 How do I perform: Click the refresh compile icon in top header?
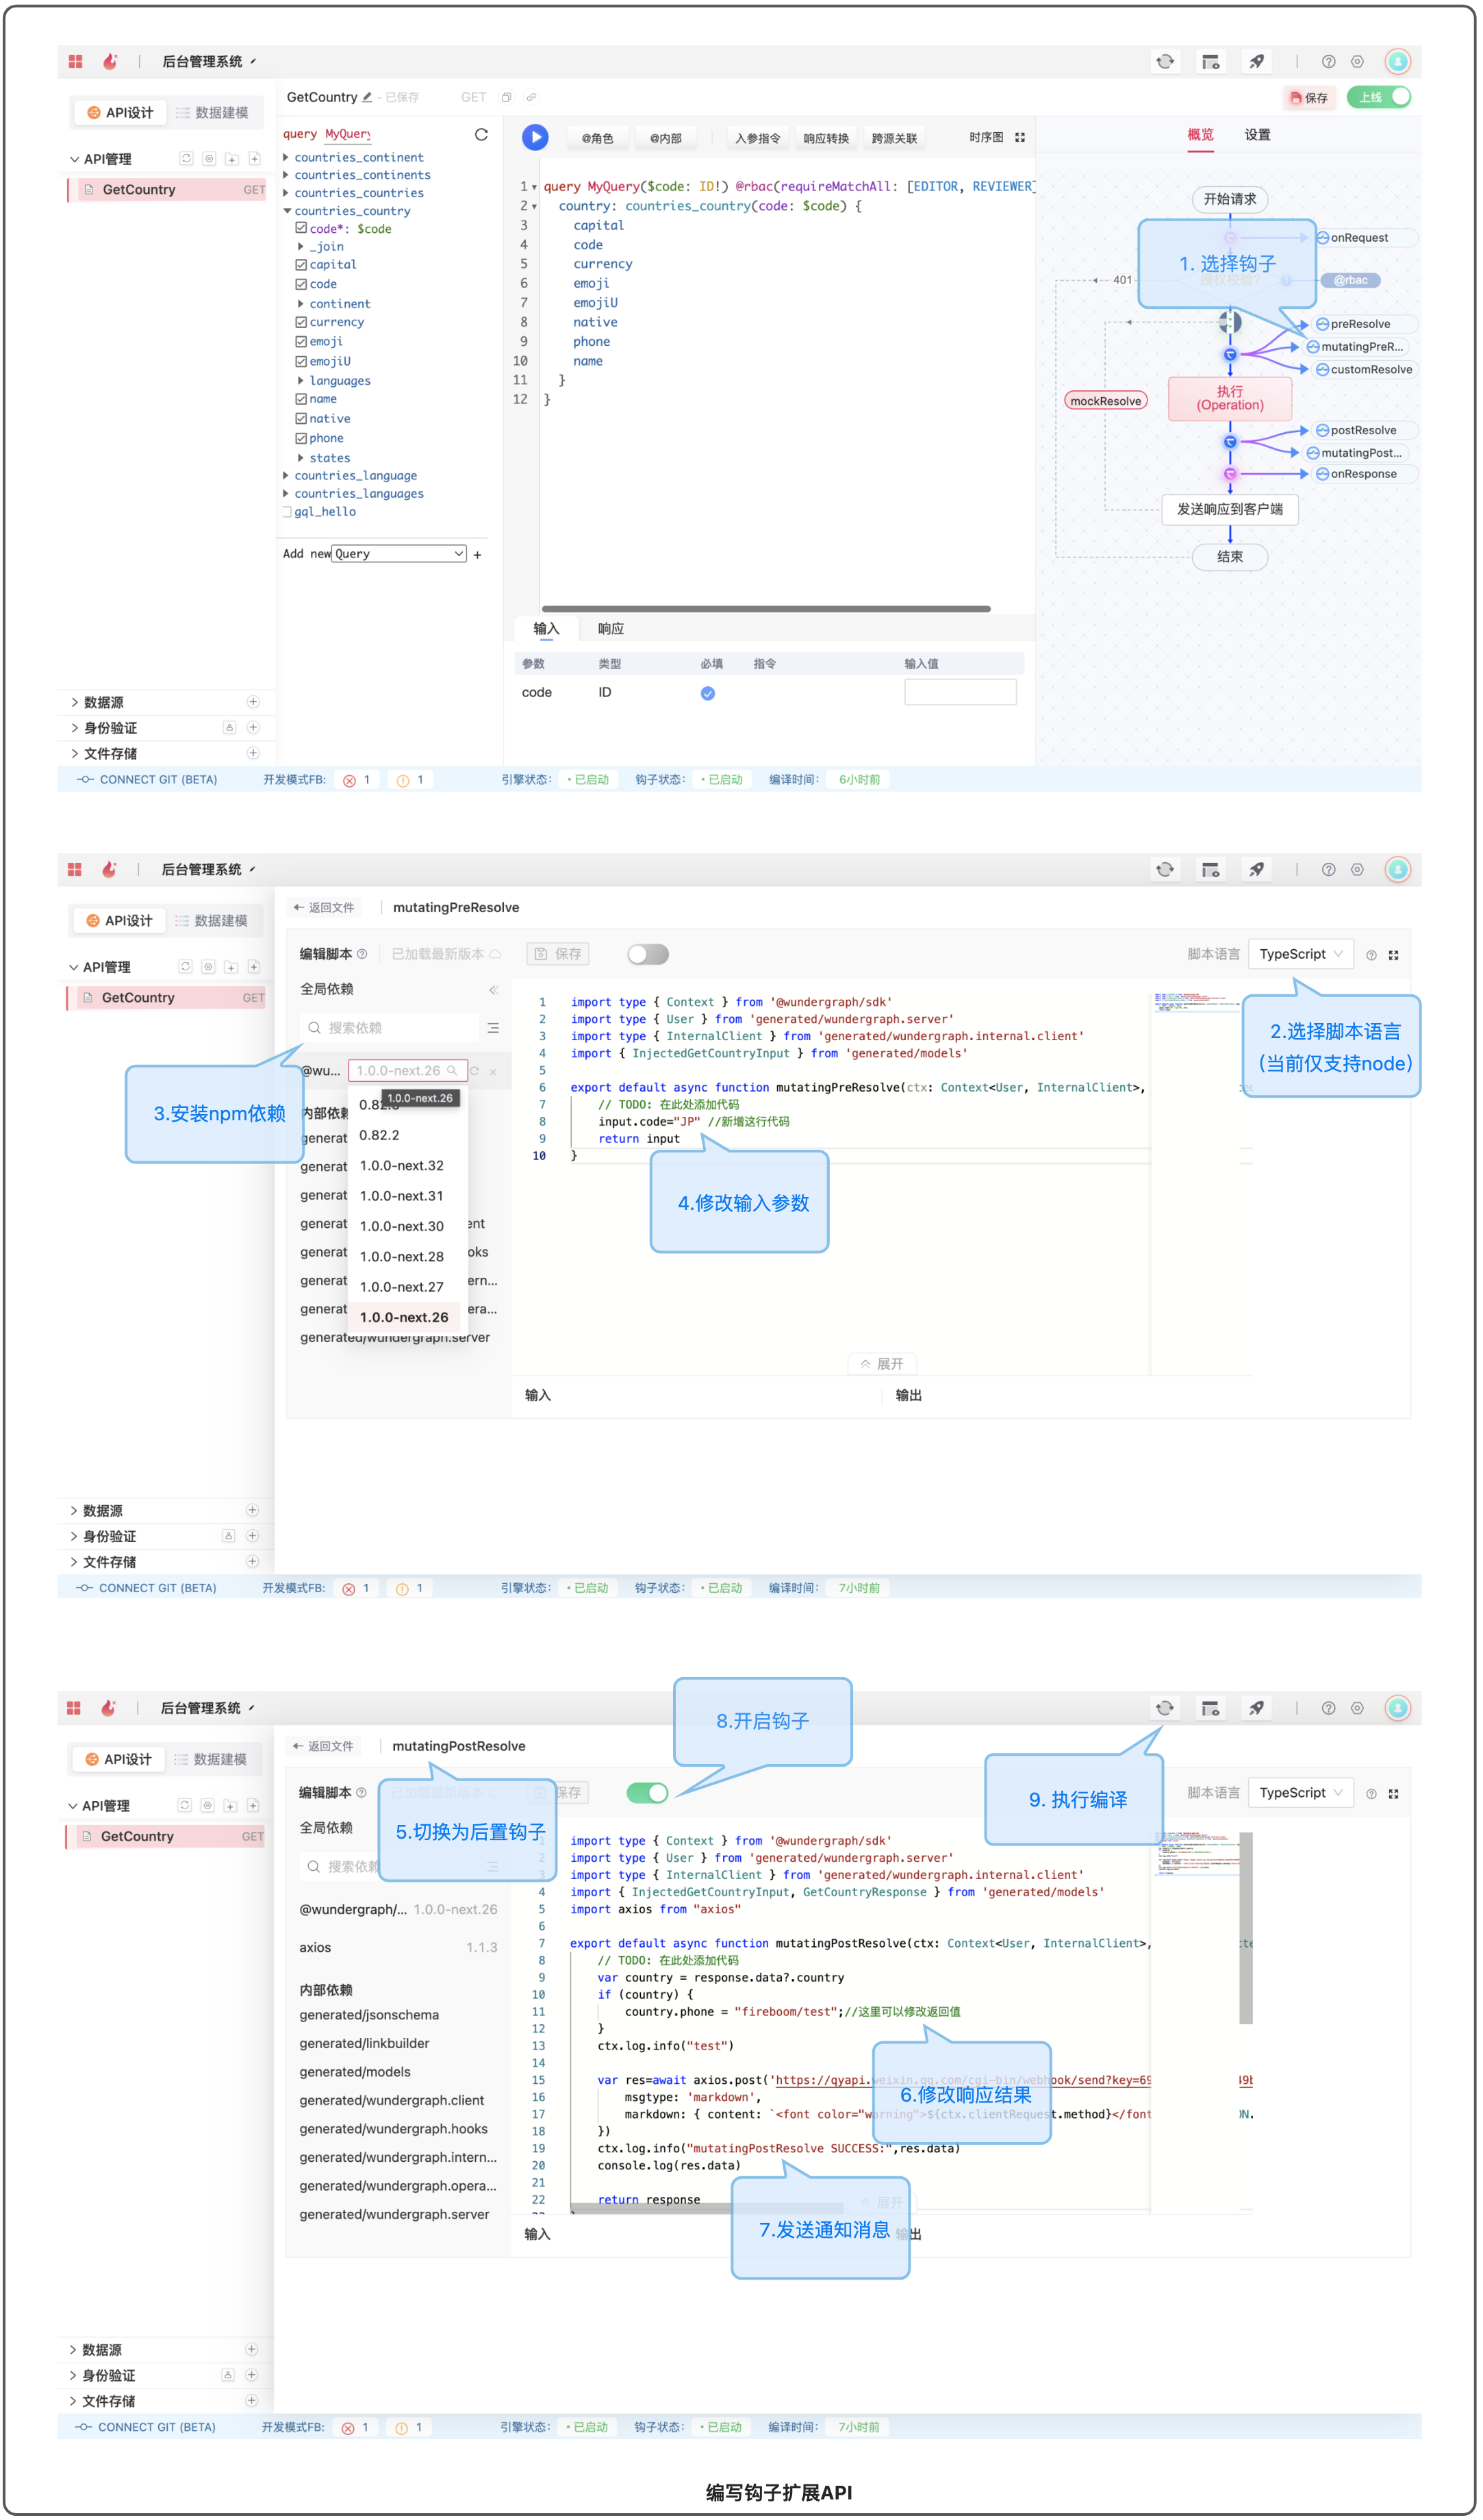pos(1165,62)
